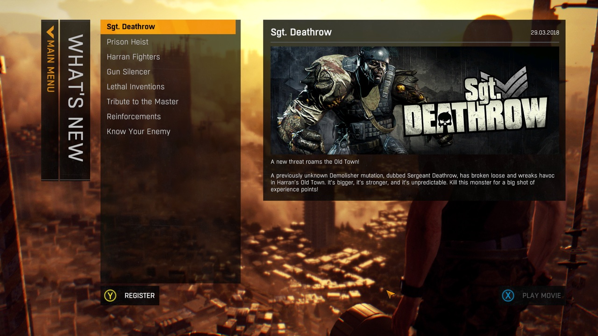Click the Sgt. Deathrow article heading
This screenshot has width=598, height=336.
(301, 32)
